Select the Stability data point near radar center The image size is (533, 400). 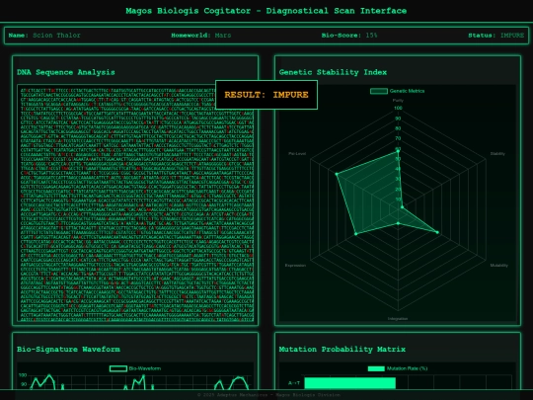[402, 206]
